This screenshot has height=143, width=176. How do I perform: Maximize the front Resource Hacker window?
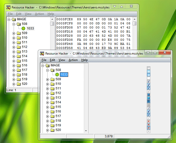click(x=155, y=52)
